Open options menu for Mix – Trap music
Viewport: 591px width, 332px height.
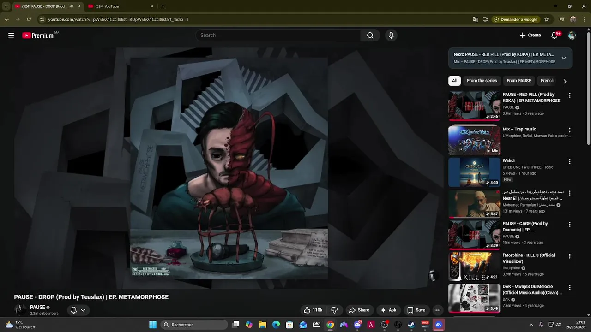coord(569,130)
